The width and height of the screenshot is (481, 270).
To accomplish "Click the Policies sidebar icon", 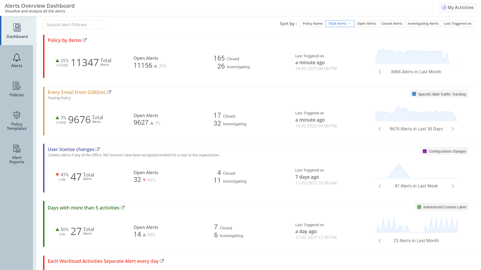I will click(x=17, y=86).
